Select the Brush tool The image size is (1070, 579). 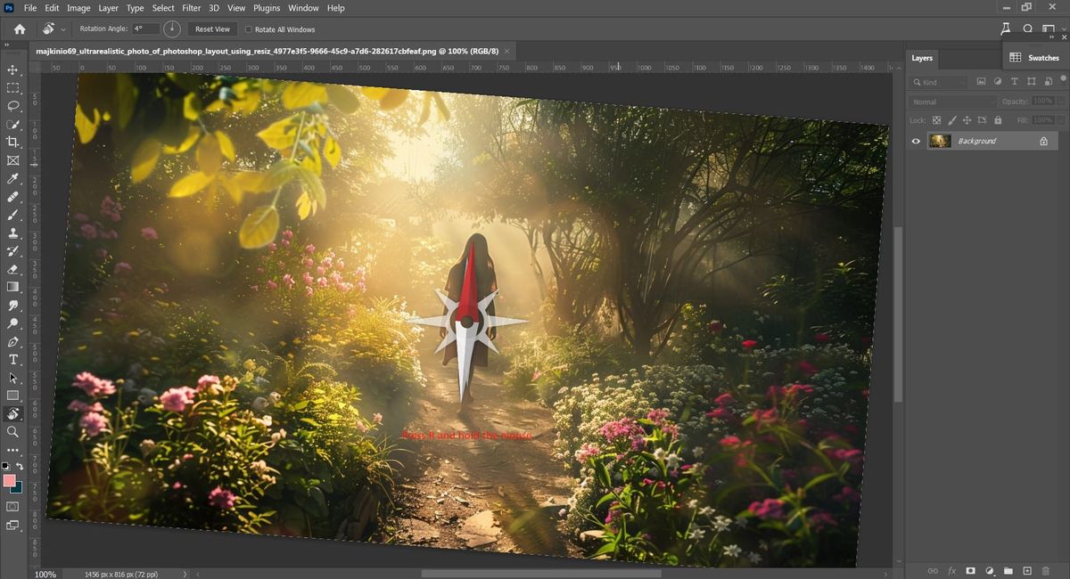[x=12, y=215]
